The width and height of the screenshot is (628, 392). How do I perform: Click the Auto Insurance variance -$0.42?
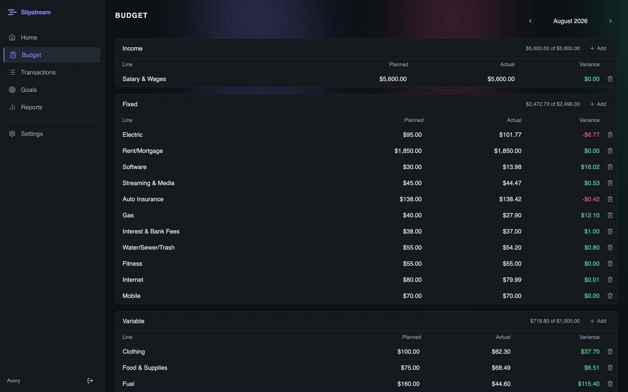click(591, 199)
